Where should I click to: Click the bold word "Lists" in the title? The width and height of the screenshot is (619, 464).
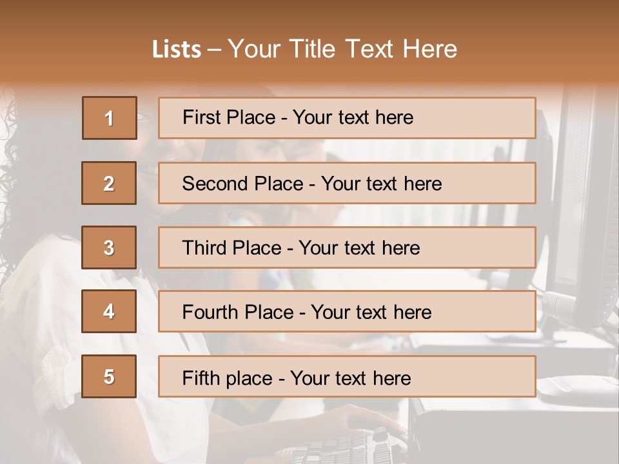[177, 50]
